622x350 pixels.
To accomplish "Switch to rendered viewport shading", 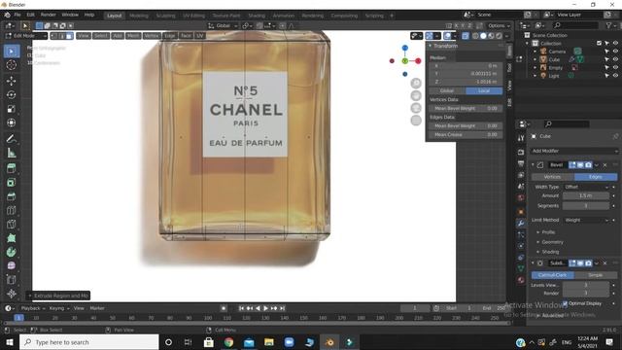I will (499, 36).
